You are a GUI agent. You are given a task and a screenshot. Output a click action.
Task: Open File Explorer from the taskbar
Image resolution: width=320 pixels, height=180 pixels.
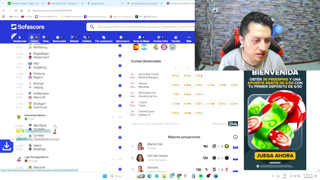coord(164,176)
